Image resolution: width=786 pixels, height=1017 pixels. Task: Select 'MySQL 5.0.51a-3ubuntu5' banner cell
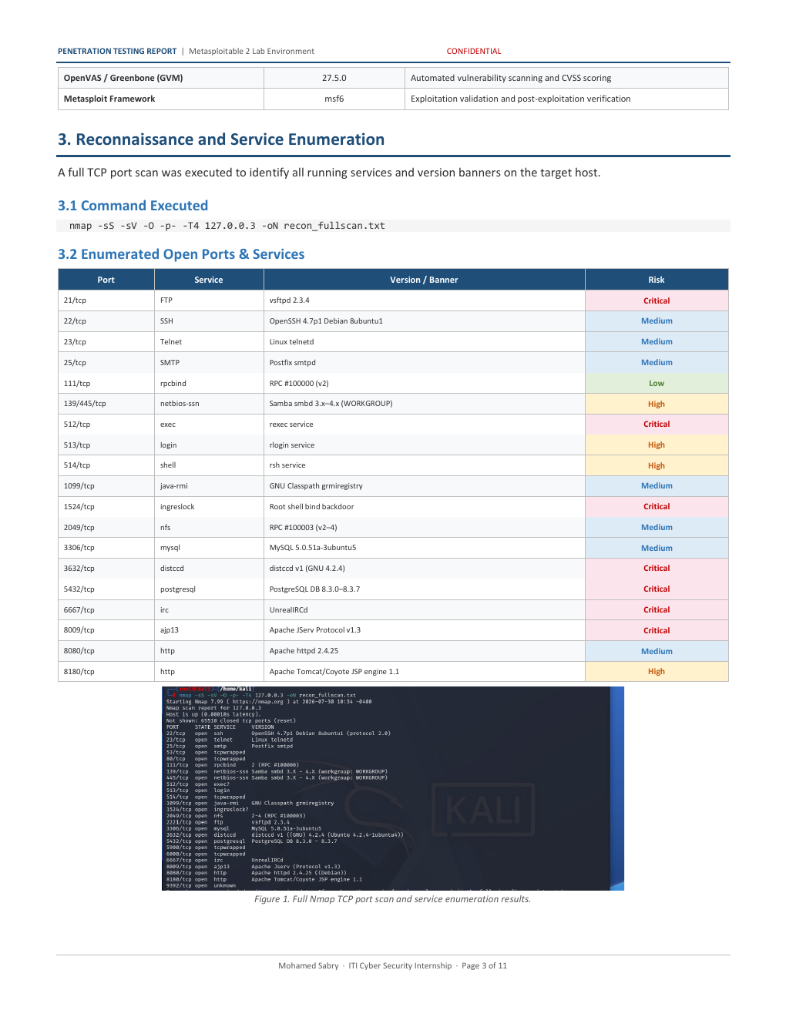425,548
